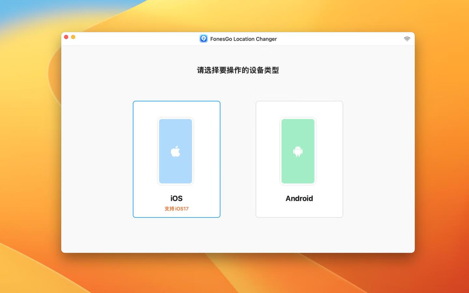469x293 pixels.
Task: Click the Android robot icon
Action: (298, 151)
